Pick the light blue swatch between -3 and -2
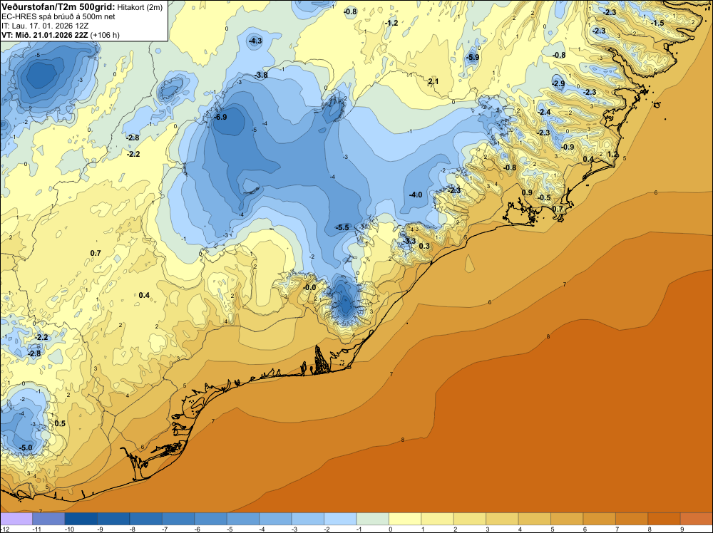Image resolution: width=713 pixels, height=533 pixels. pyautogui.click(x=308, y=519)
